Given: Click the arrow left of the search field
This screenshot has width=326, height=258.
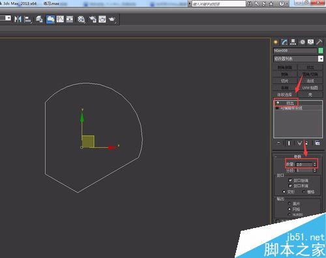Looking at the screenshot, I should (190, 4).
